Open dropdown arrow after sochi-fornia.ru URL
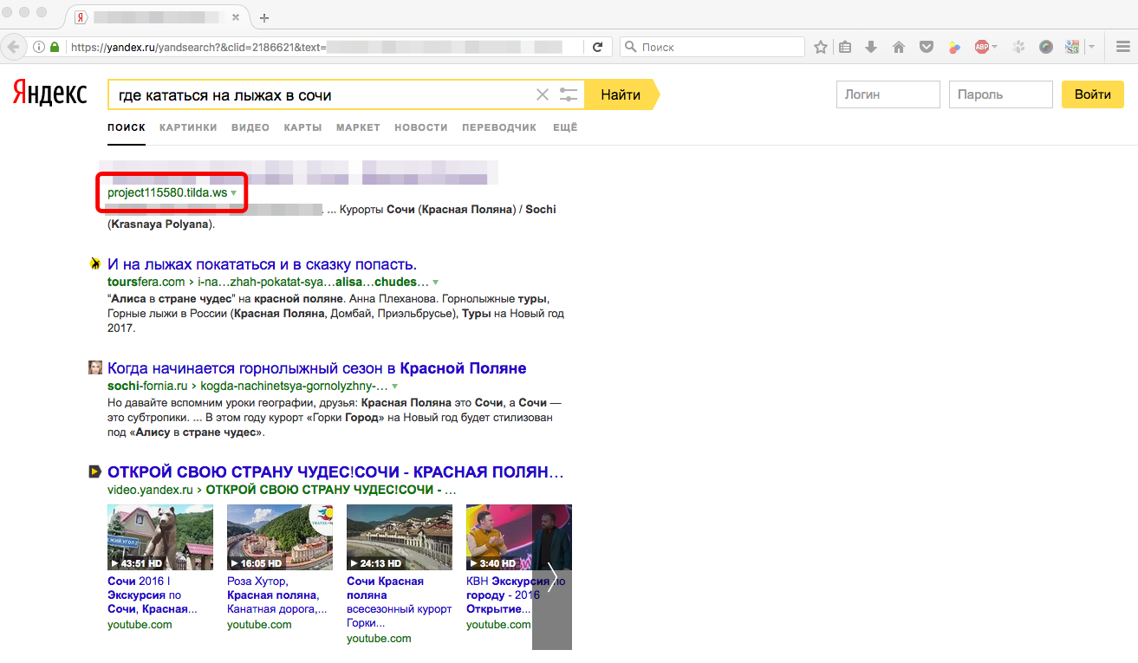The image size is (1138, 663). coord(395,386)
